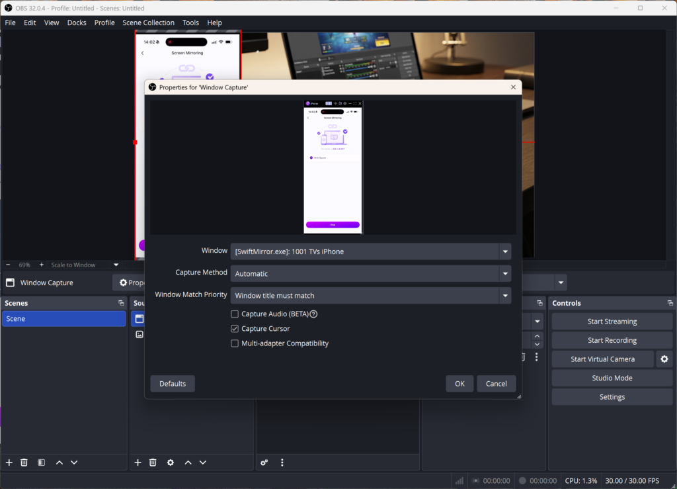677x489 pixels.
Task: Open Window Match Priority dropdown
Action: click(370, 296)
